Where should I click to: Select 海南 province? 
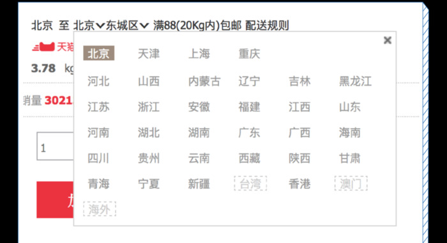350,133
